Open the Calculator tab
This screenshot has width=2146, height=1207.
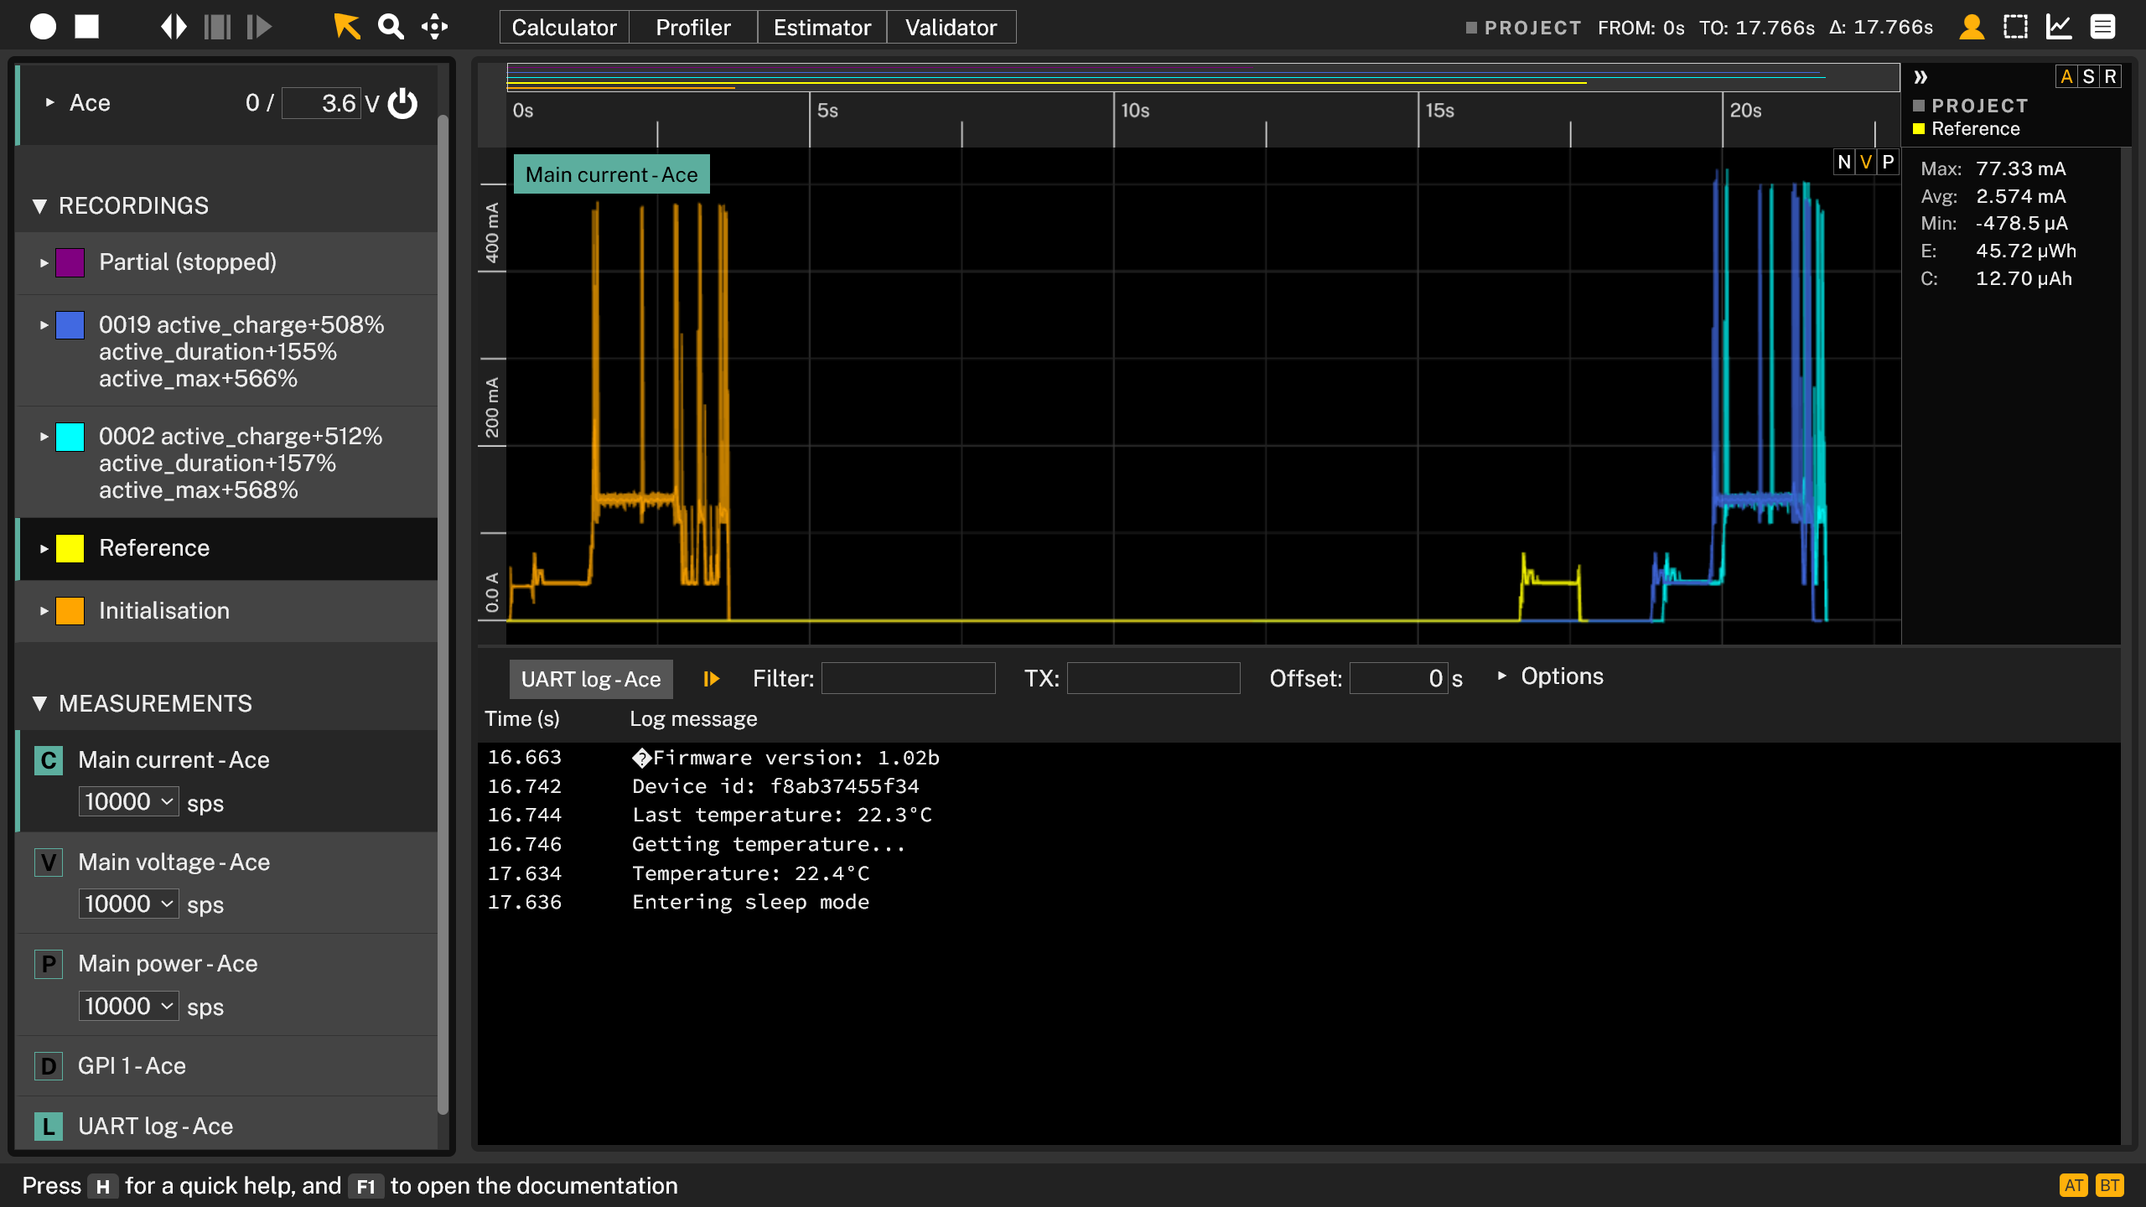pyautogui.click(x=564, y=27)
